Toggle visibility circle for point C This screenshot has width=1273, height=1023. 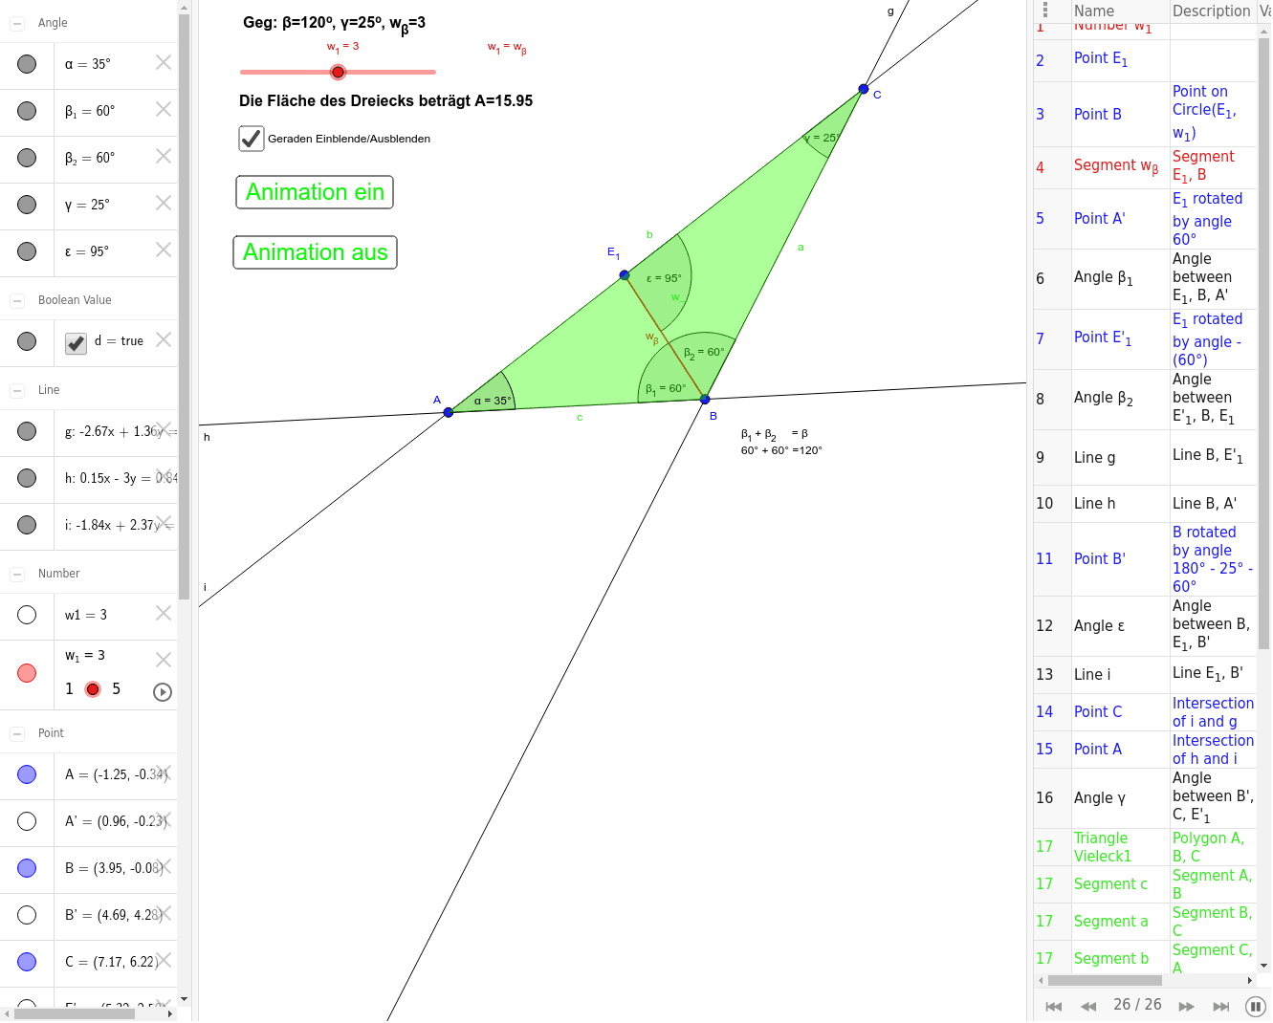click(x=27, y=962)
